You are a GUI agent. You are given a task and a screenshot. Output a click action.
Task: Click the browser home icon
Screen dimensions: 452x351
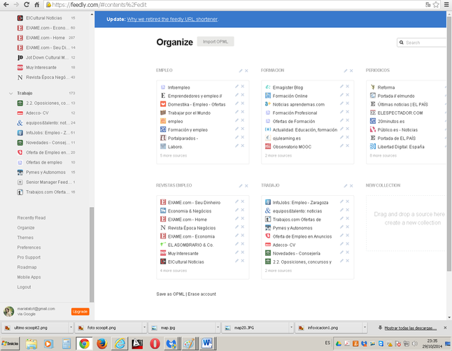point(37,4)
